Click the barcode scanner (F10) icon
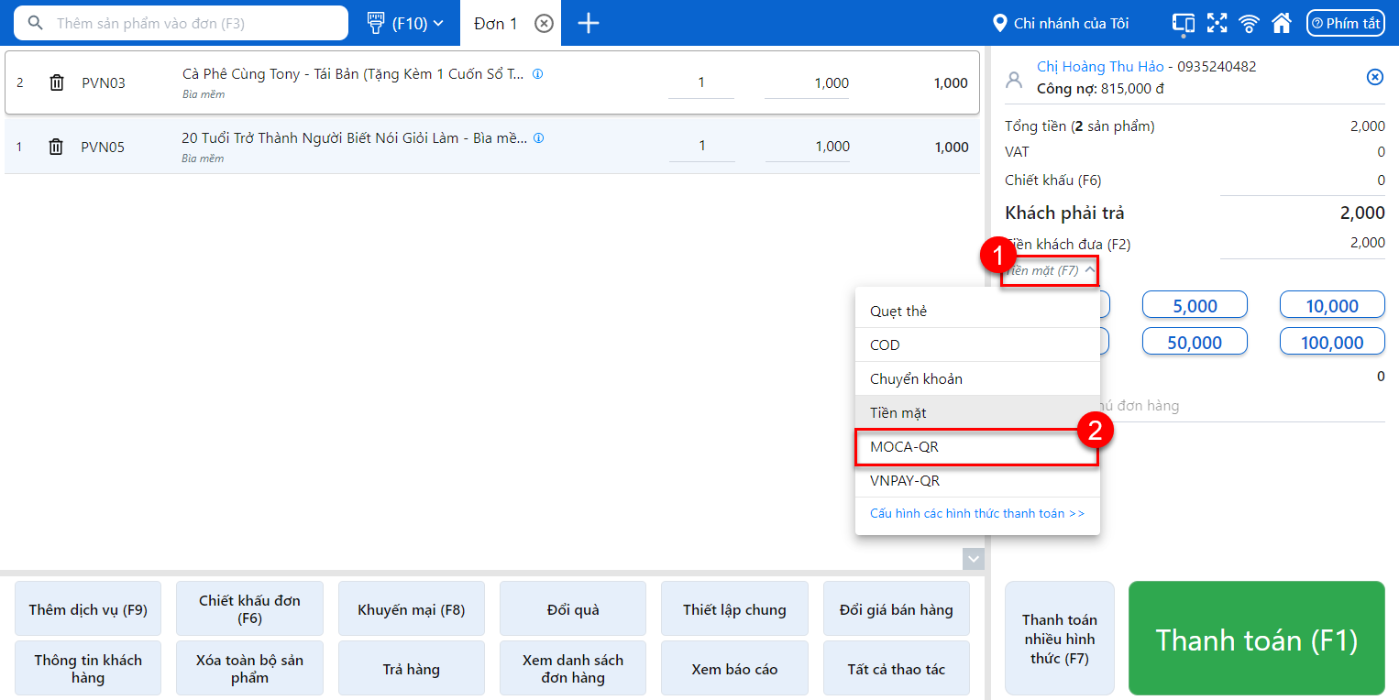 376,23
